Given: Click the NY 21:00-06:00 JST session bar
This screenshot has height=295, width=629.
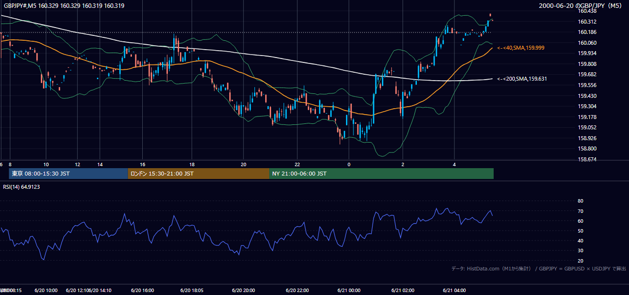Looking at the screenshot, I should pos(381,174).
